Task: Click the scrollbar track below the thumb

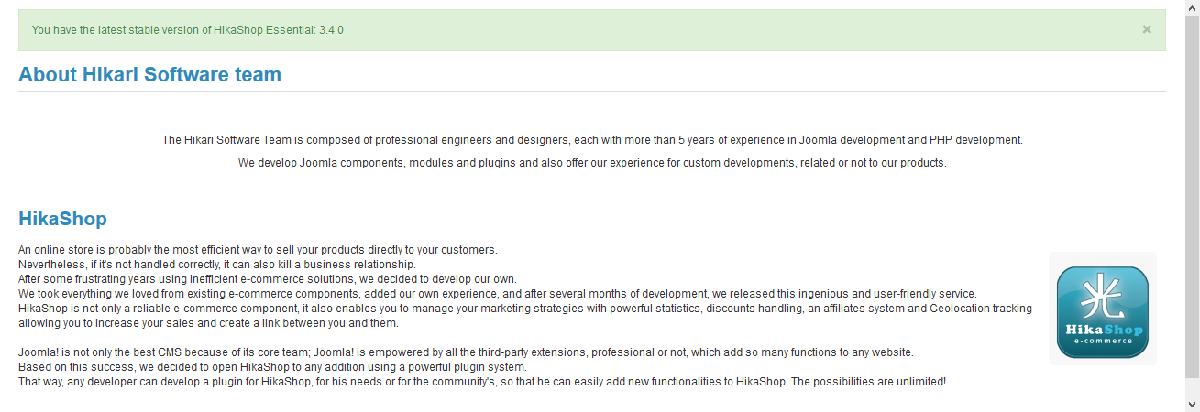Action: pos(1192,386)
